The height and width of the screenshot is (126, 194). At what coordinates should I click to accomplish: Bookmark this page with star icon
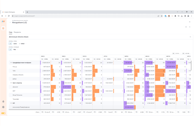pos(162,16)
